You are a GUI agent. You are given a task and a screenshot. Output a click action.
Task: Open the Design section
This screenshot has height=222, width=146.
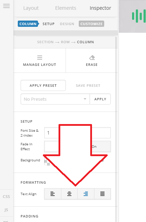point(67,24)
